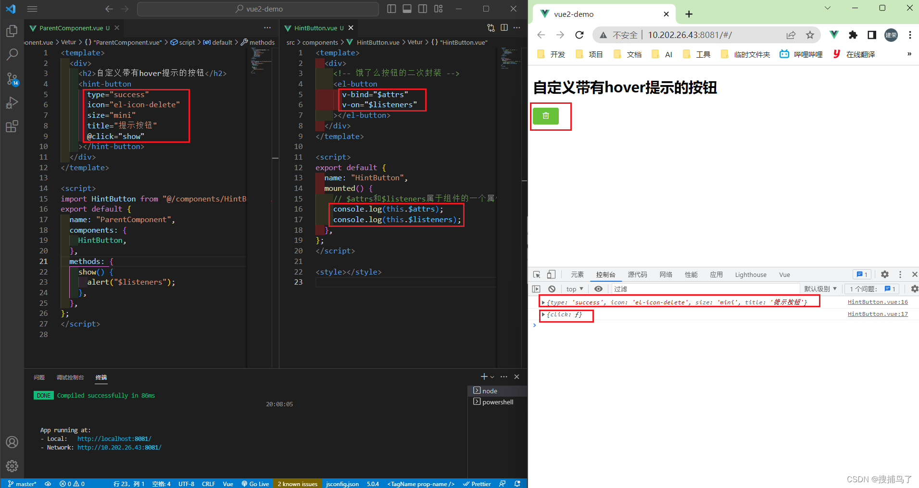This screenshot has height=488, width=919.
Task: Open Source Control view with 14 changes
Action: click(12, 79)
